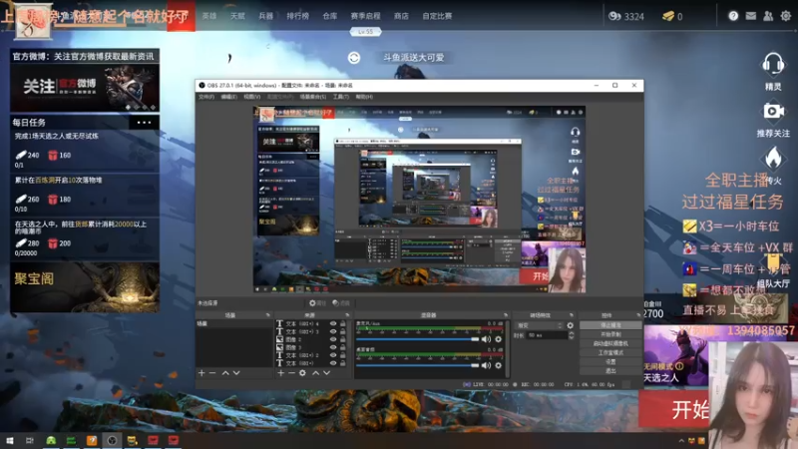Remove the selected source with the minus icon
The image size is (798, 449).
point(291,373)
